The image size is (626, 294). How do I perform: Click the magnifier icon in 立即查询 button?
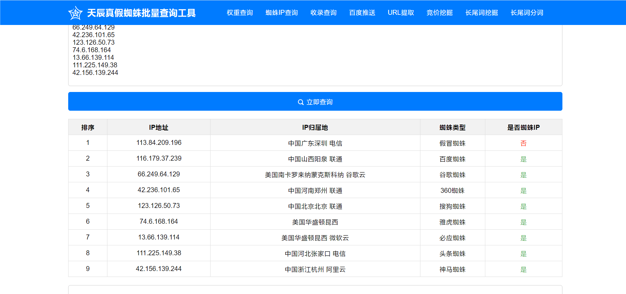pos(300,102)
